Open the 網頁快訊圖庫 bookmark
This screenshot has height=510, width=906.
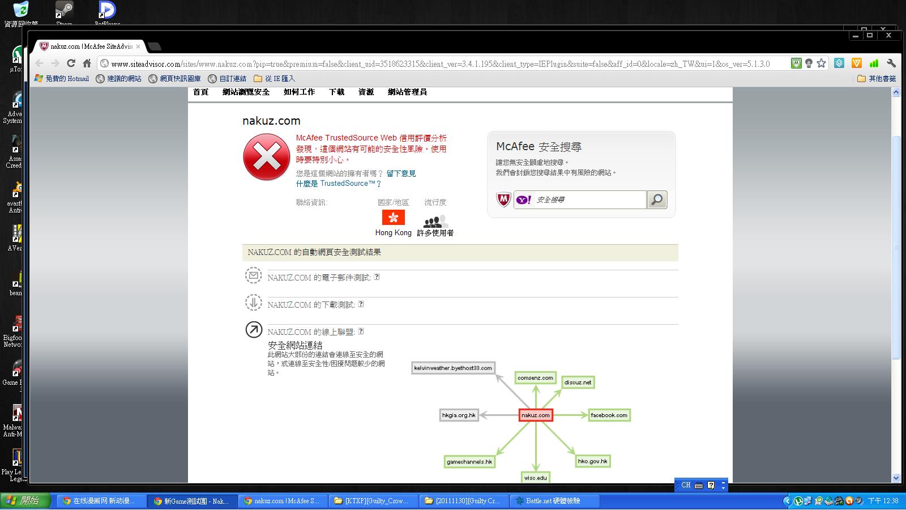coord(175,79)
